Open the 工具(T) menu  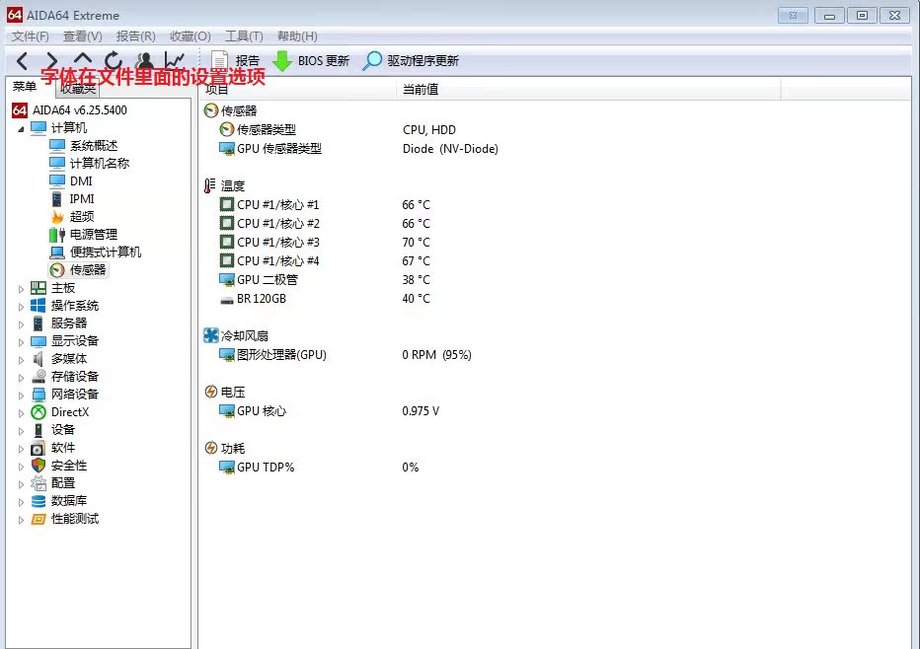click(244, 36)
